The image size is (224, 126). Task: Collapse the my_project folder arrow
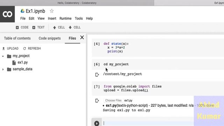point(3,56)
